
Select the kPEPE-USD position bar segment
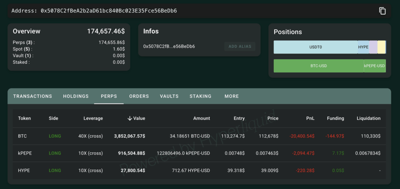point(375,66)
